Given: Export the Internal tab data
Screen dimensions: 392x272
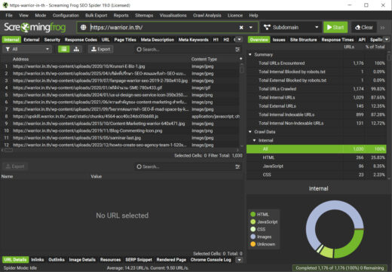Looking at the screenshot, I should click(100, 49).
